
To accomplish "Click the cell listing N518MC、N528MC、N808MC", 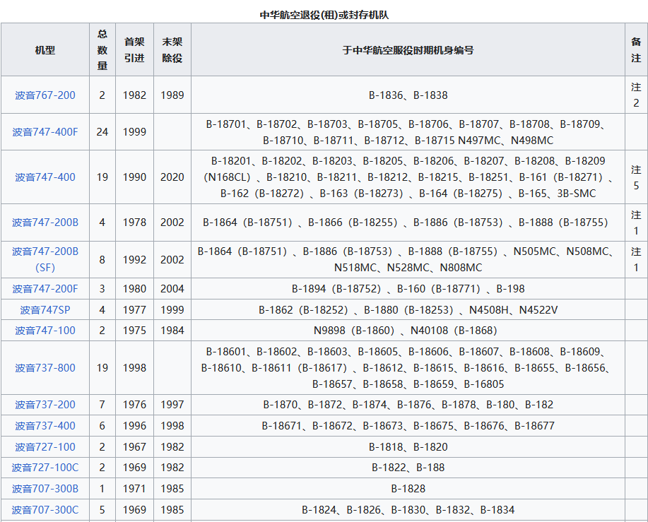I will 408,259.
